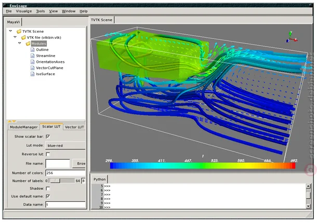This screenshot has width=317, height=223.
Task: Open the Tools menu
Action: tap(41, 11)
